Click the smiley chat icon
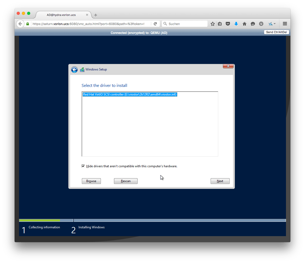Screen dimensions: 305x263 (253, 24)
